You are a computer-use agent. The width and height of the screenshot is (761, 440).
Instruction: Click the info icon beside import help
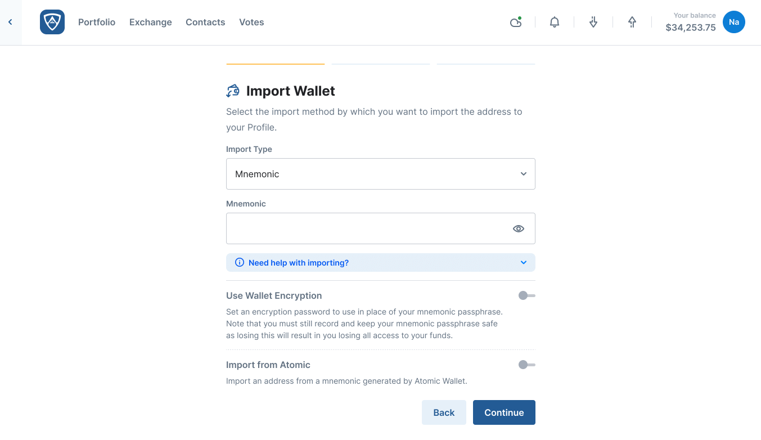[240, 263]
